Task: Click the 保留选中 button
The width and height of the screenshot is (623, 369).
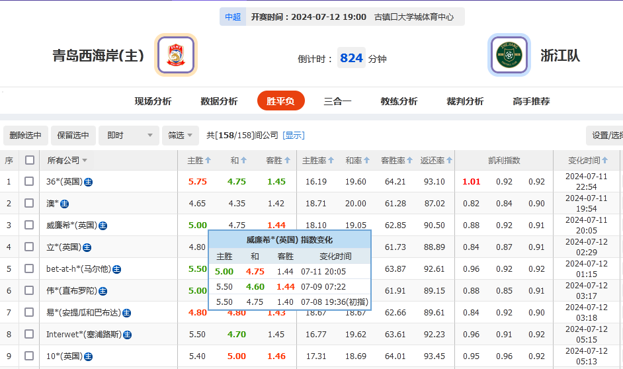Action: (x=73, y=136)
